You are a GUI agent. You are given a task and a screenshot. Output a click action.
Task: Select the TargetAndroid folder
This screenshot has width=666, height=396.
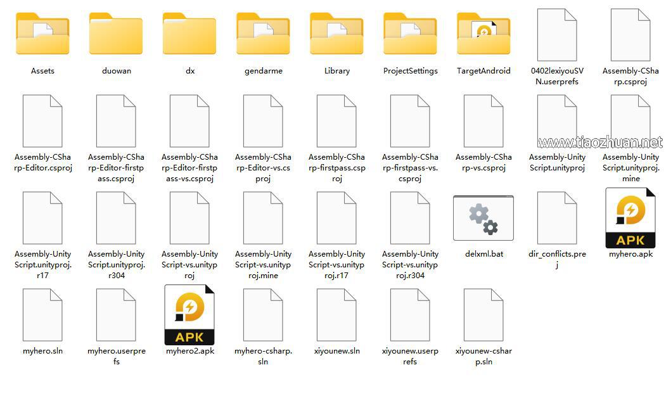tap(483, 34)
